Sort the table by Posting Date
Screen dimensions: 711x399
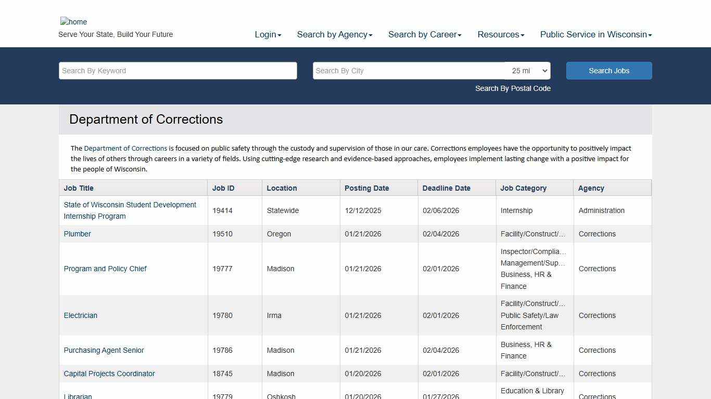pyautogui.click(x=366, y=188)
